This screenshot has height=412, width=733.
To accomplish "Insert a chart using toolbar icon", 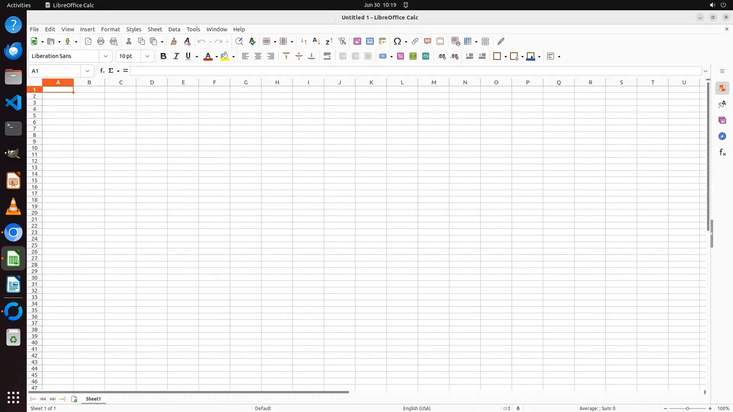I will [370, 41].
